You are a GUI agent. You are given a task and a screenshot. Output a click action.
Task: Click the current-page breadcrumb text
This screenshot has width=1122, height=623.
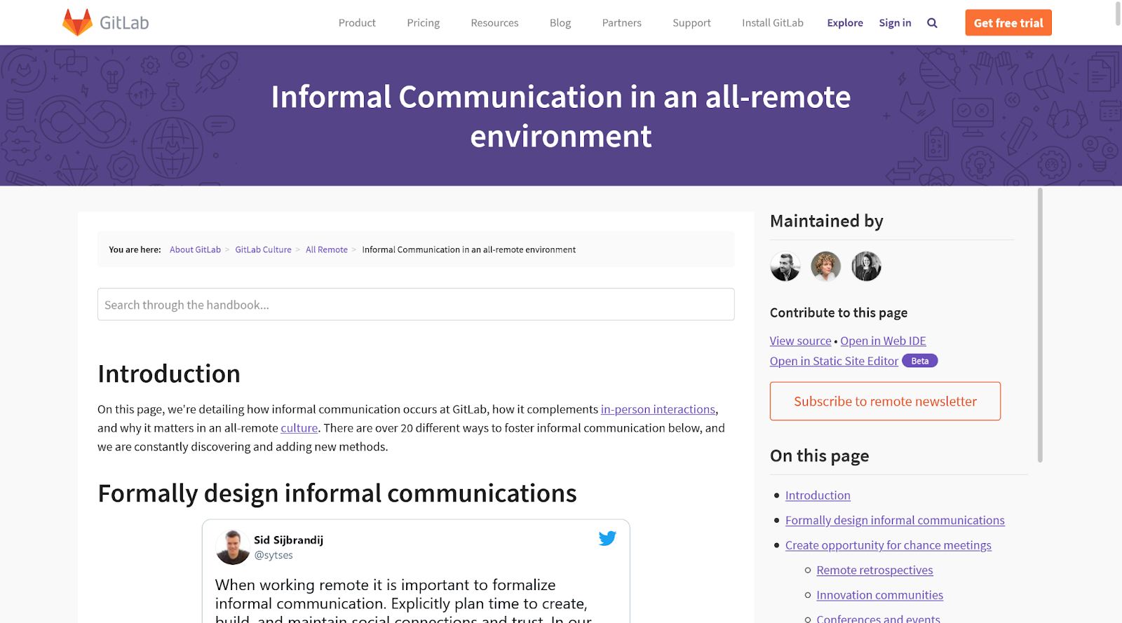tap(468, 249)
